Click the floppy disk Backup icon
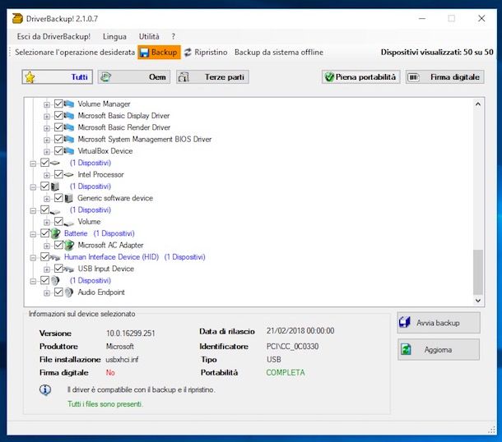Viewport: 502px width, 442px height. tap(144, 53)
